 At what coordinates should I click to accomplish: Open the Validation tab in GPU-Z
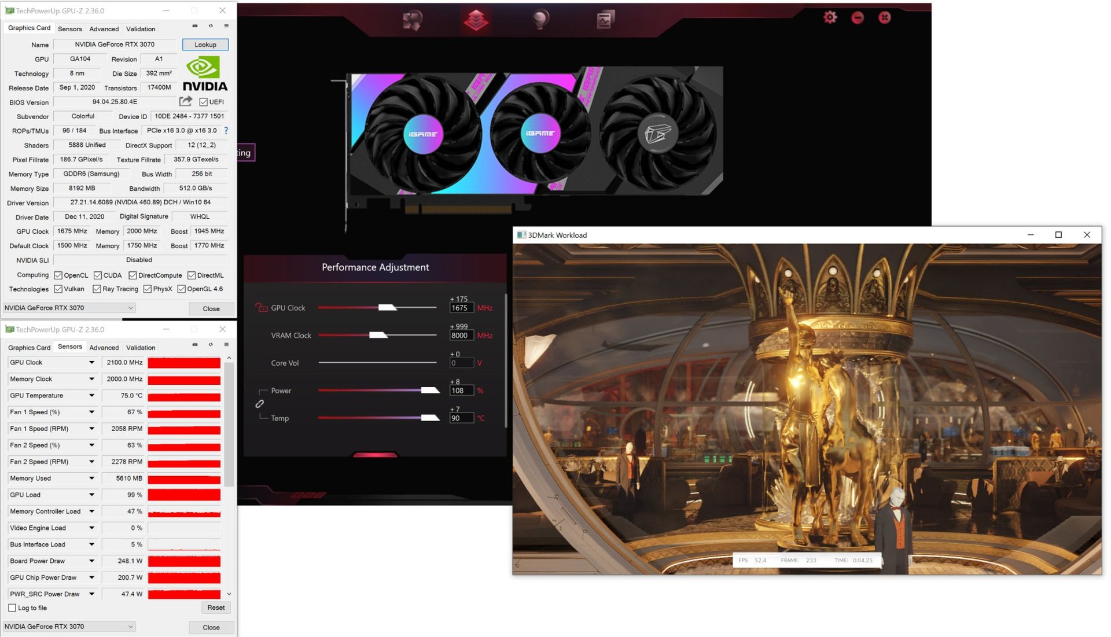pos(141,28)
